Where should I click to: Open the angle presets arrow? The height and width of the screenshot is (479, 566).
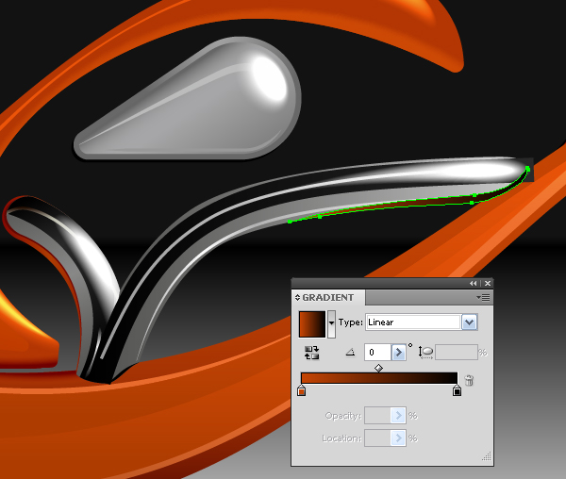tap(398, 352)
